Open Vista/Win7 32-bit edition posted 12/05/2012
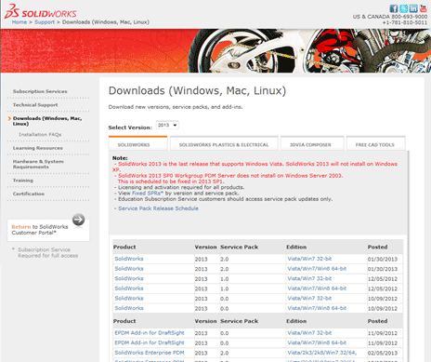The width and height of the screenshot is (431, 362). [x=309, y=278]
